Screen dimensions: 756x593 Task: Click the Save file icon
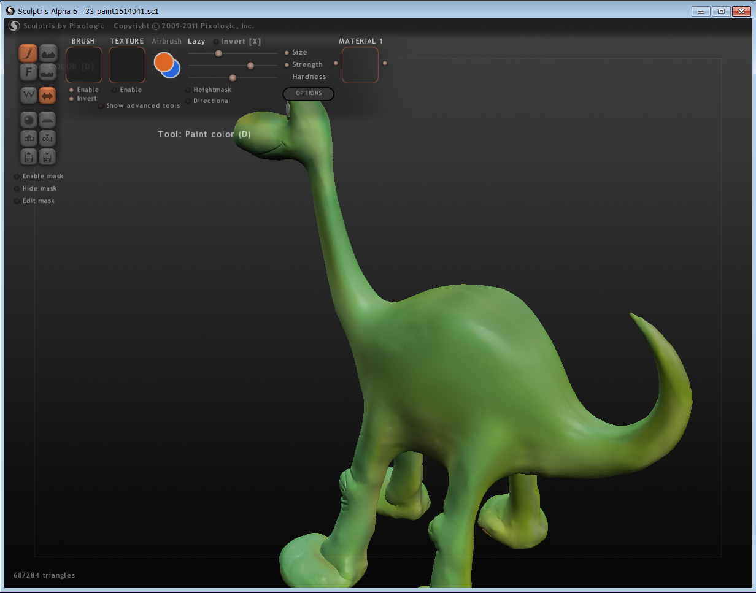48,157
